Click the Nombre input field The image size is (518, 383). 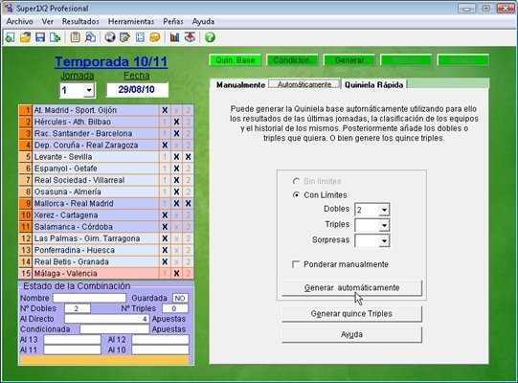coord(90,298)
